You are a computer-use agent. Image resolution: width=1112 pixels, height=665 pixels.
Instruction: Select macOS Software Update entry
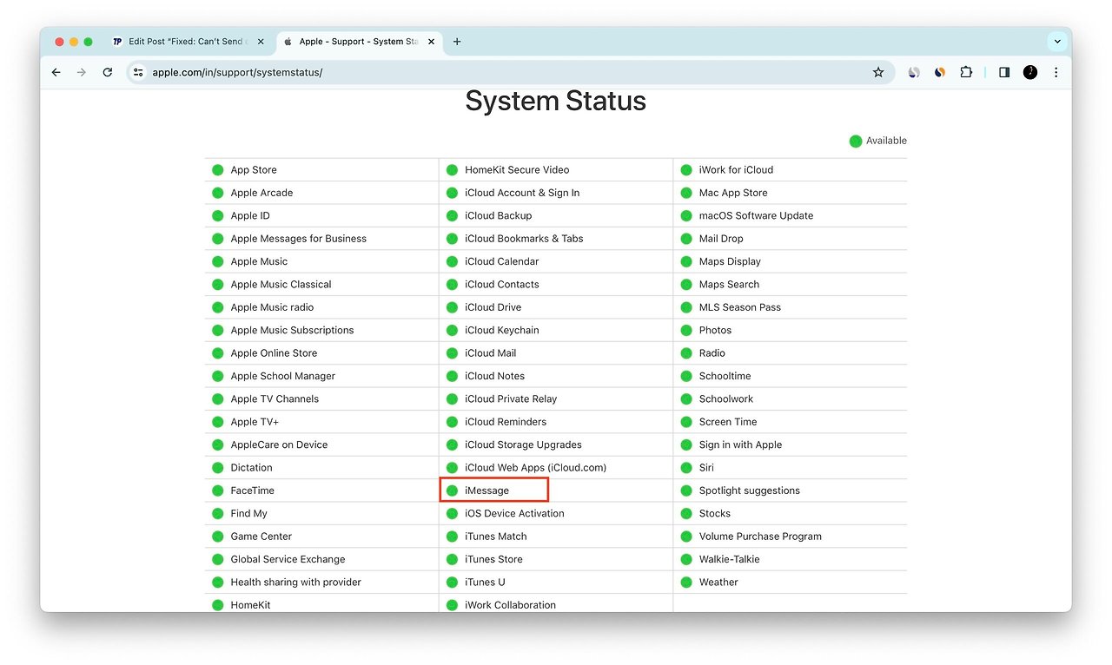(791, 215)
